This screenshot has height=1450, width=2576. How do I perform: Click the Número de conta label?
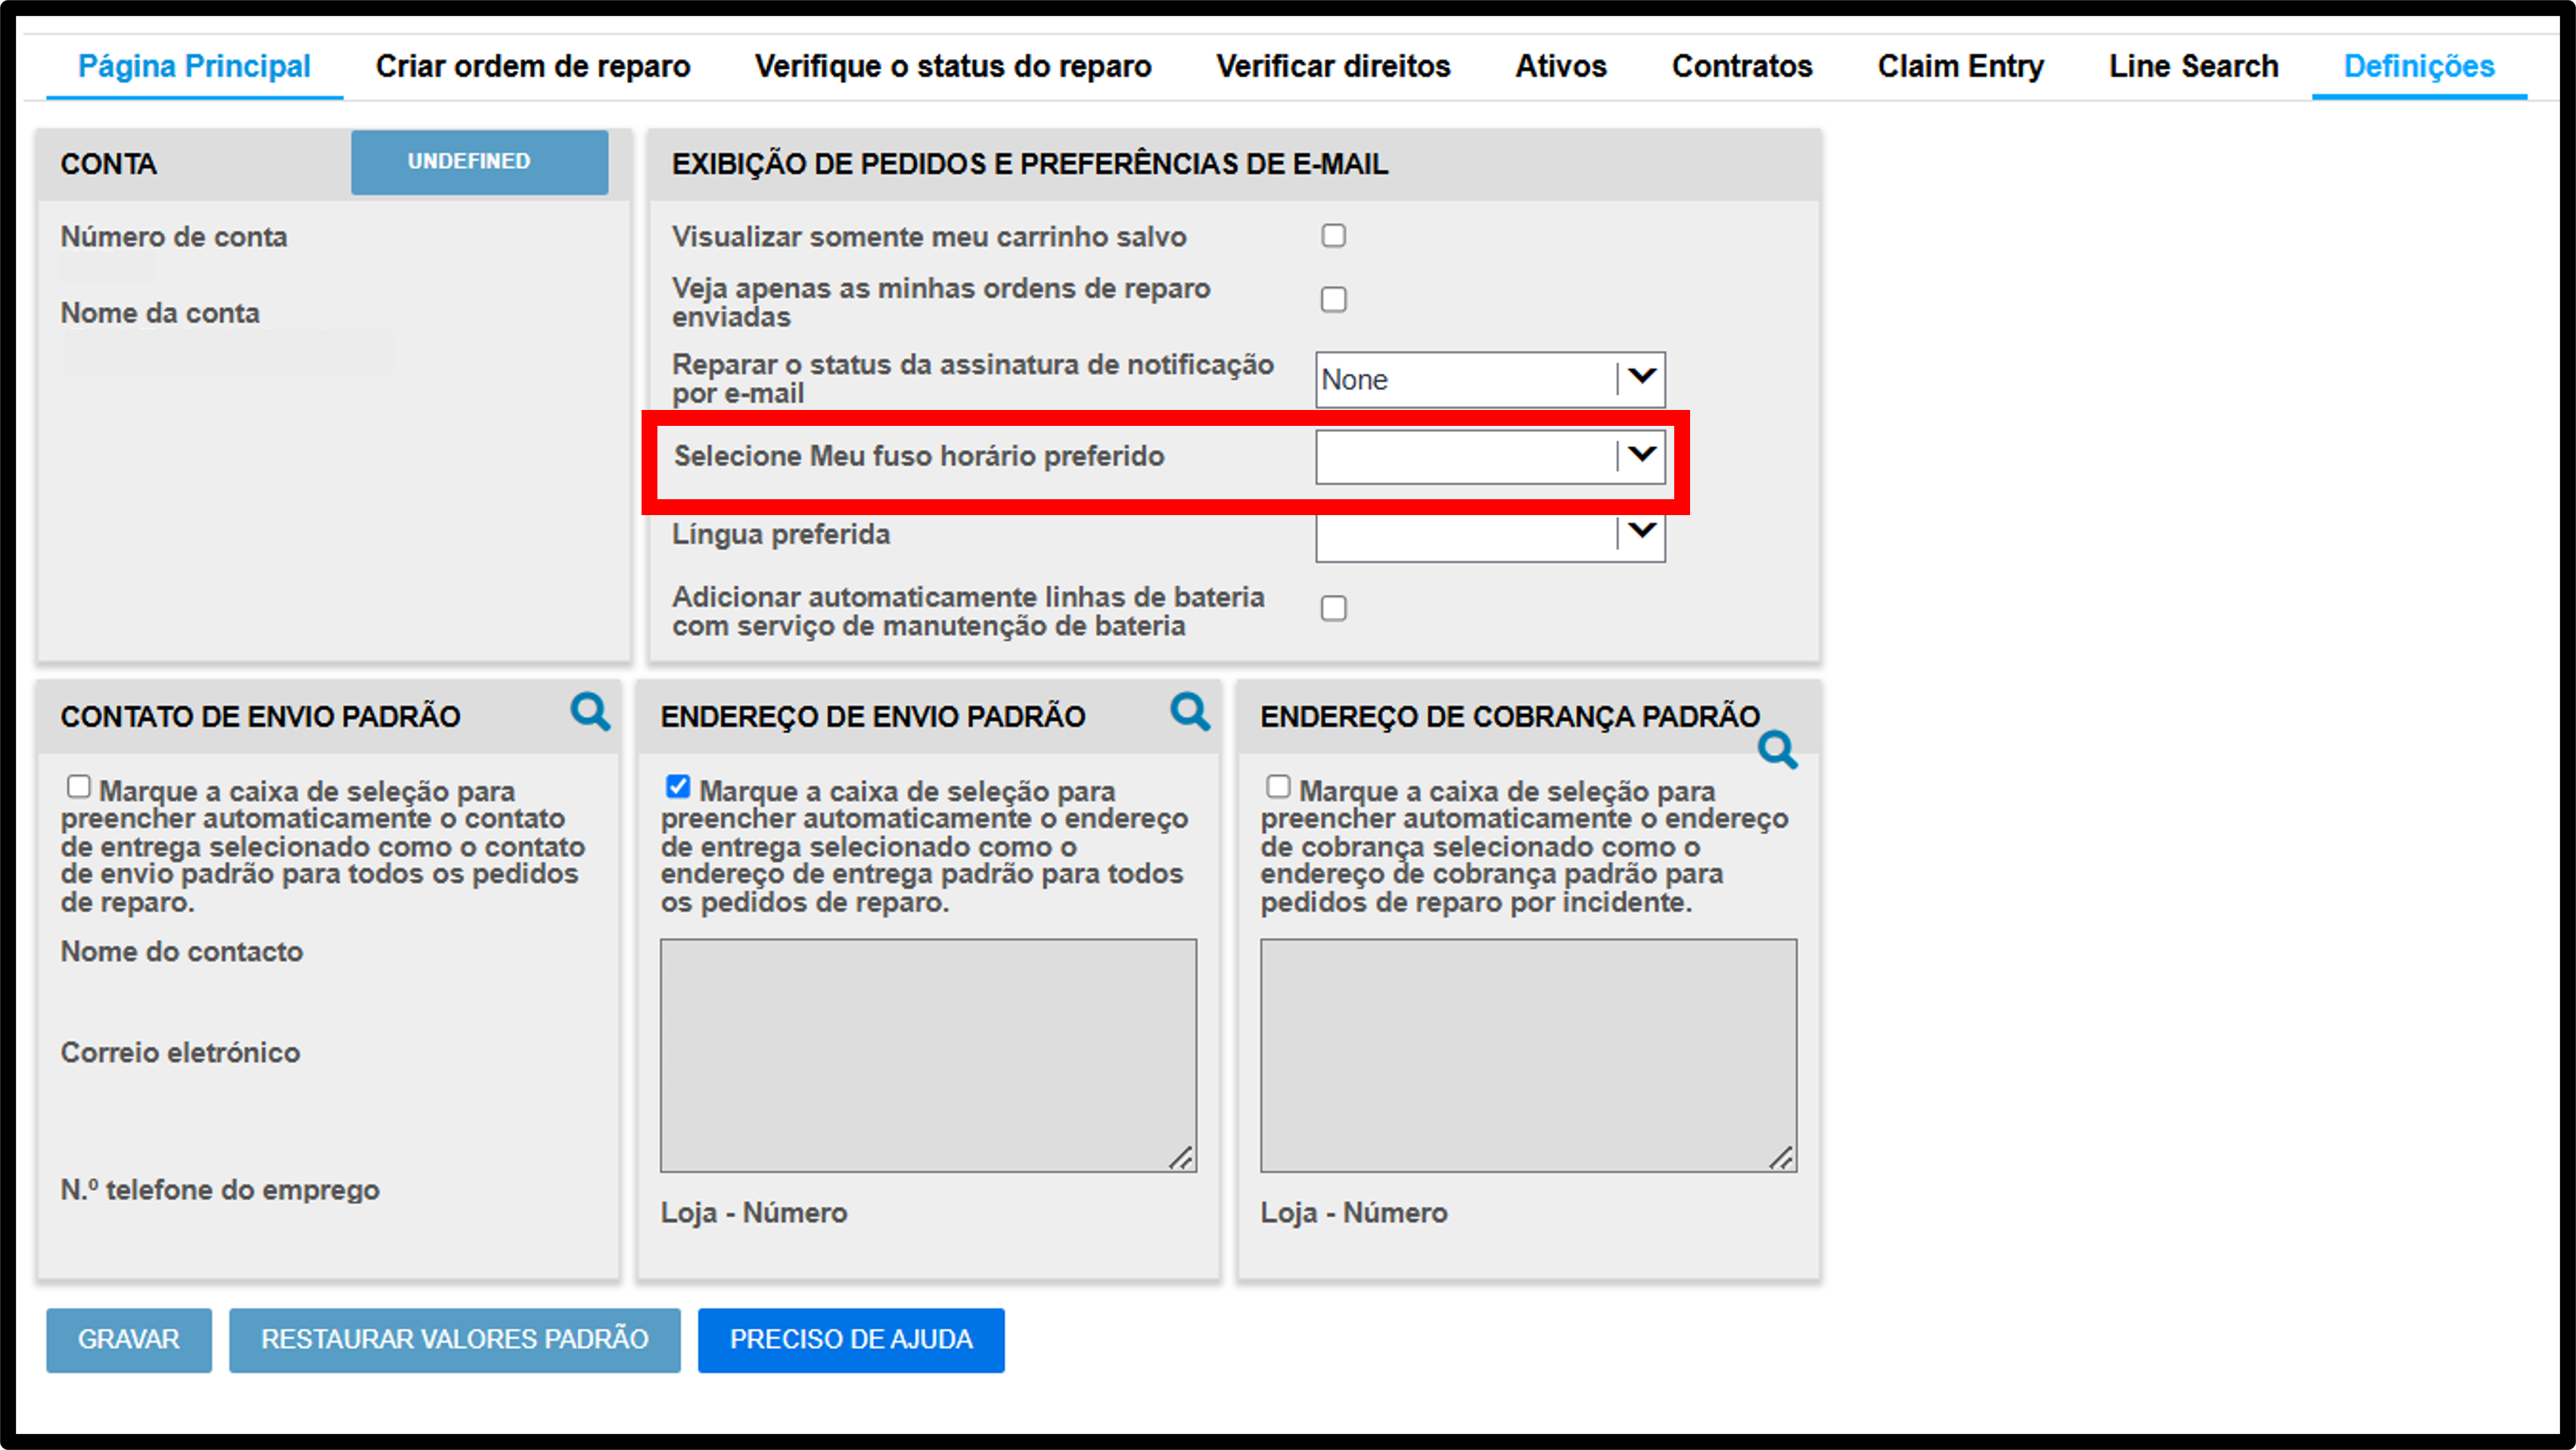[174, 237]
